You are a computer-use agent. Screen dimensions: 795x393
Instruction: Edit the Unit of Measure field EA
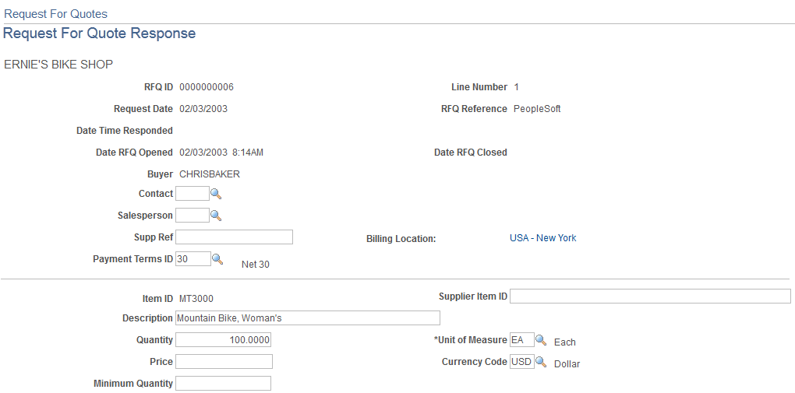[521, 340]
